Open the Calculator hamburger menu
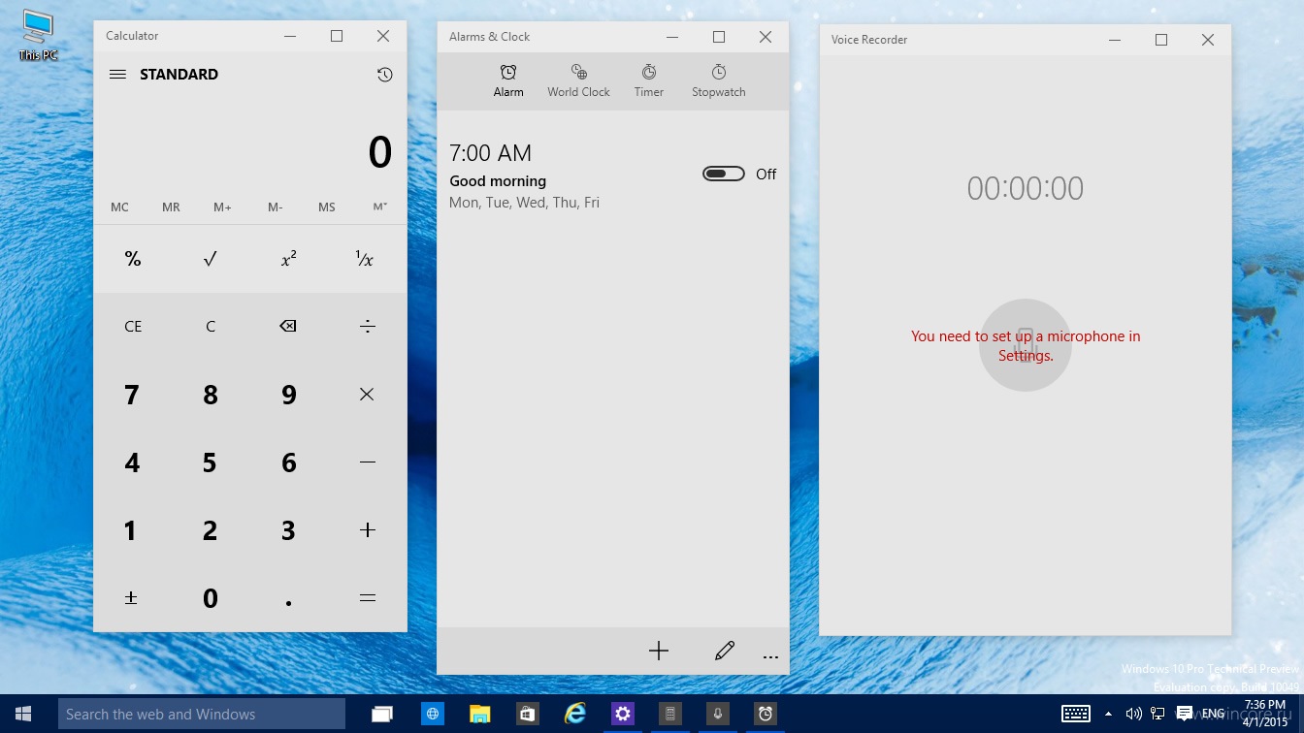 pos(117,74)
